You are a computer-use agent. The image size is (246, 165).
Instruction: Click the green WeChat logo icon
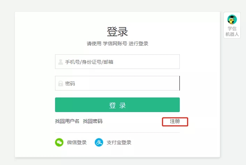click(59, 142)
